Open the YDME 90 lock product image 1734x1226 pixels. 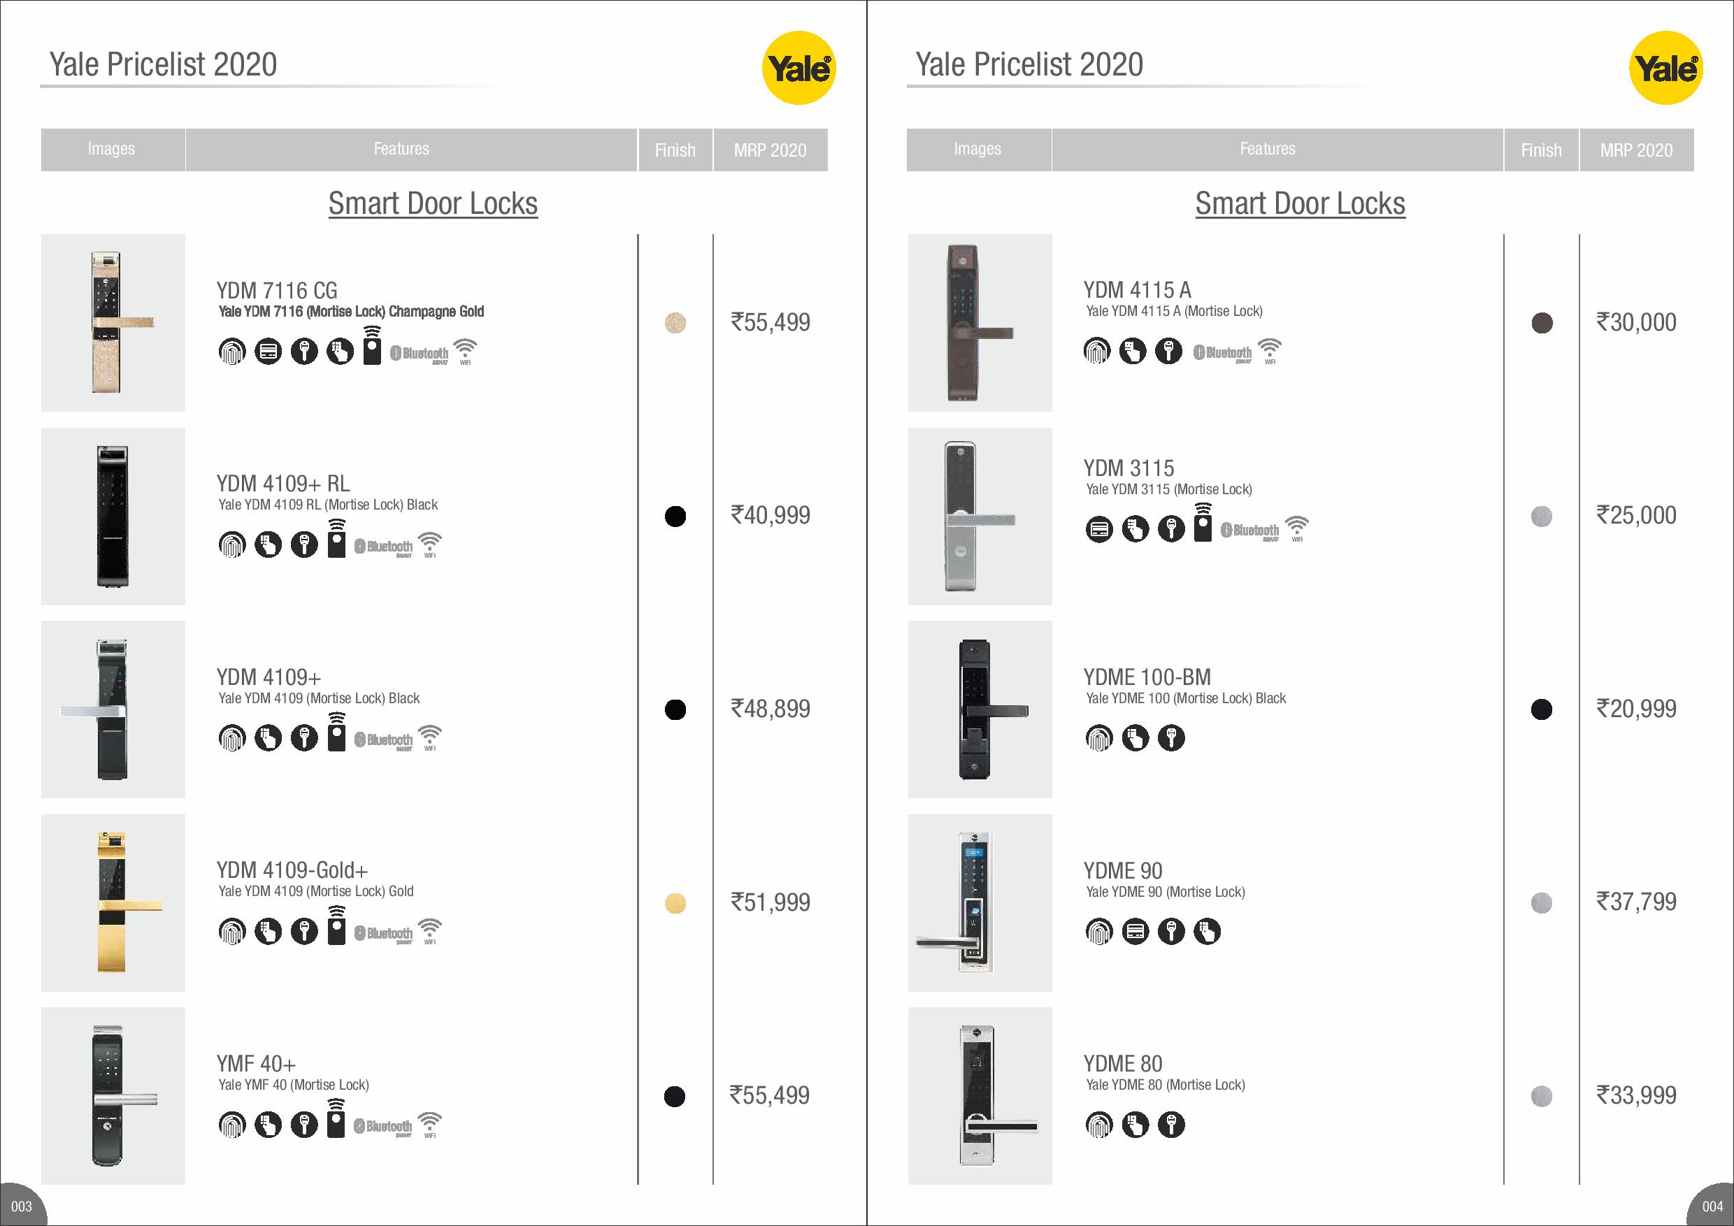coord(980,903)
